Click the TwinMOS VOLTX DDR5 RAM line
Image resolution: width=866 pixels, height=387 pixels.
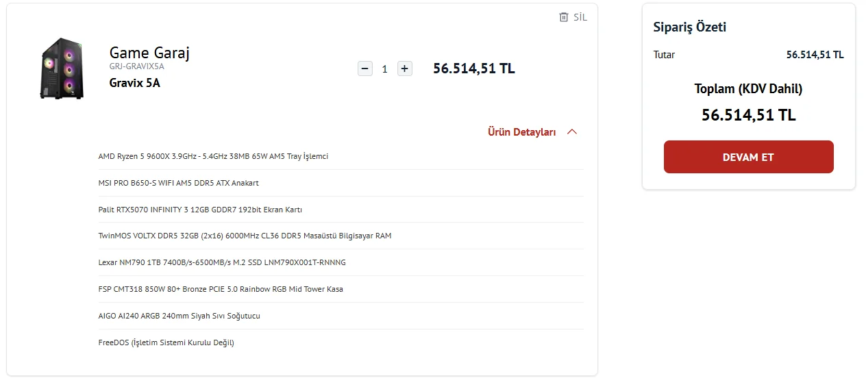click(245, 236)
